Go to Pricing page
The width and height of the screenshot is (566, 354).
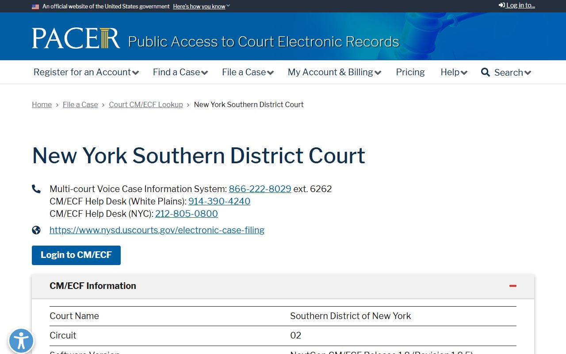point(410,72)
